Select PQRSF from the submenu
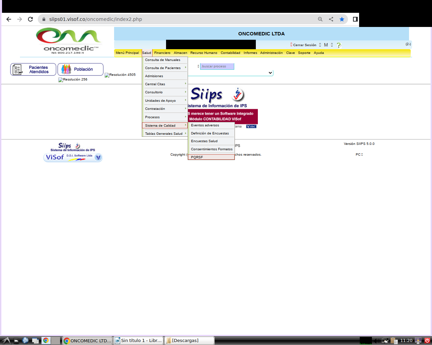Image resolution: width=432 pixels, height=345 pixels. click(x=211, y=157)
